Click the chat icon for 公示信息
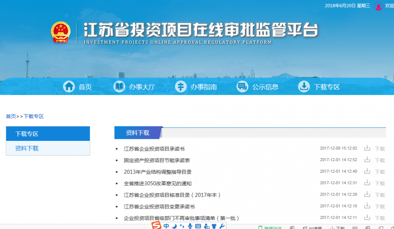The width and height of the screenshot is (394, 229). coord(242,87)
